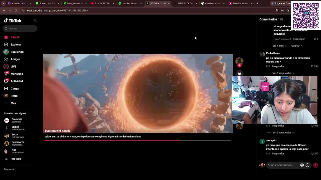Click the #spidermannowayhome hashtag
Viewport: 321px width, 180px height.
(94, 137)
